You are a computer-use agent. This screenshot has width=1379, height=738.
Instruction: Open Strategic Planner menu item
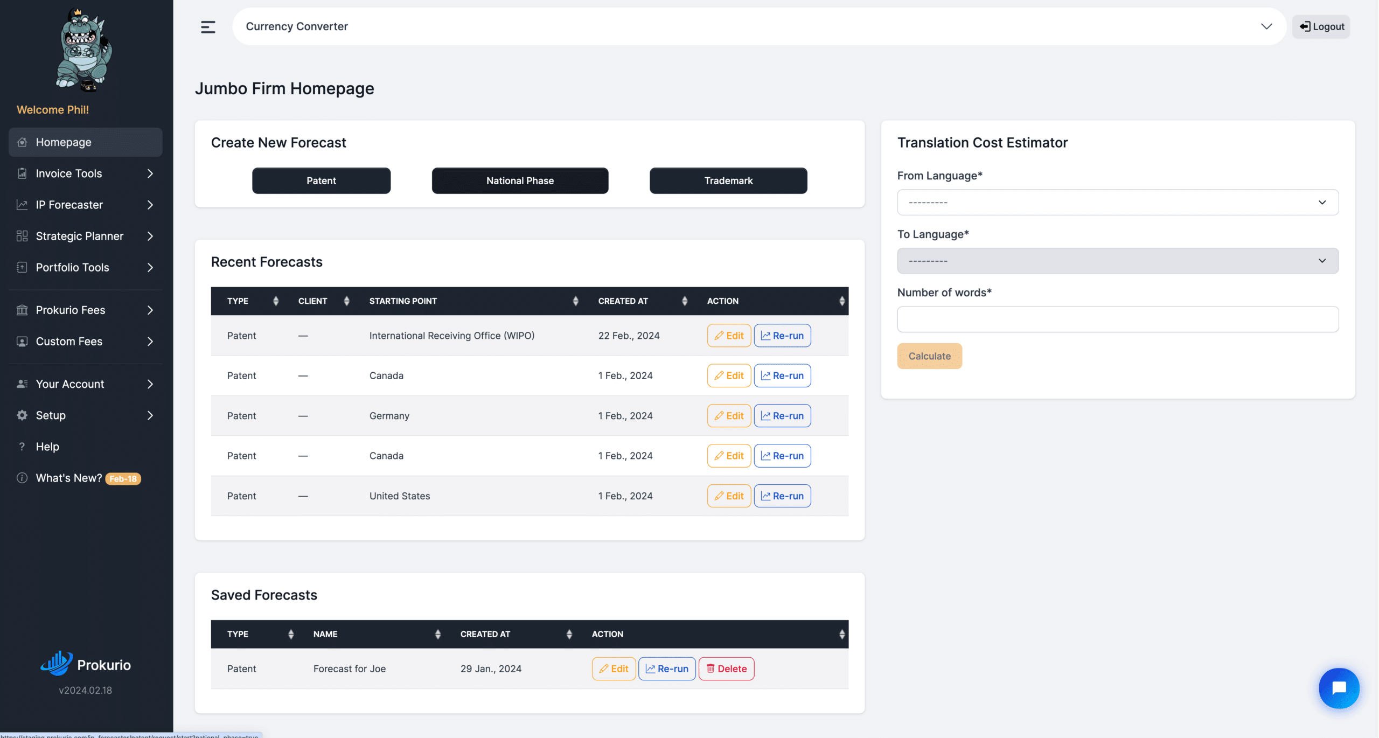point(85,236)
